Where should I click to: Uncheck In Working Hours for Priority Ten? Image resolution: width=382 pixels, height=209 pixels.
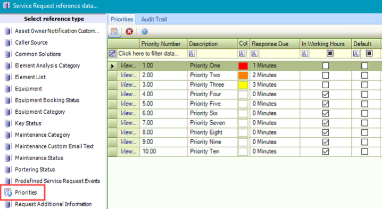[326, 152]
